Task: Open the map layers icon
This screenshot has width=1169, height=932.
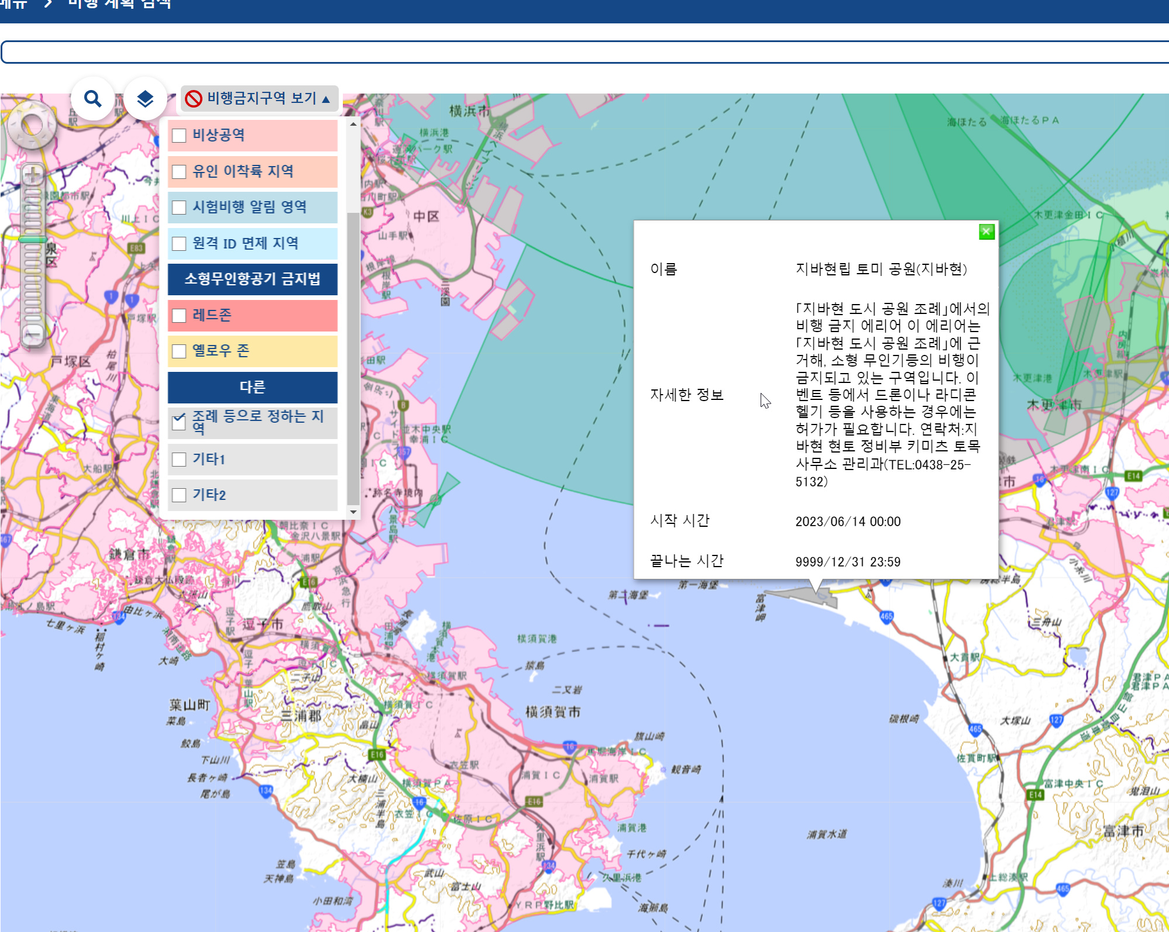Action: pyautogui.click(x=145, y=98)
